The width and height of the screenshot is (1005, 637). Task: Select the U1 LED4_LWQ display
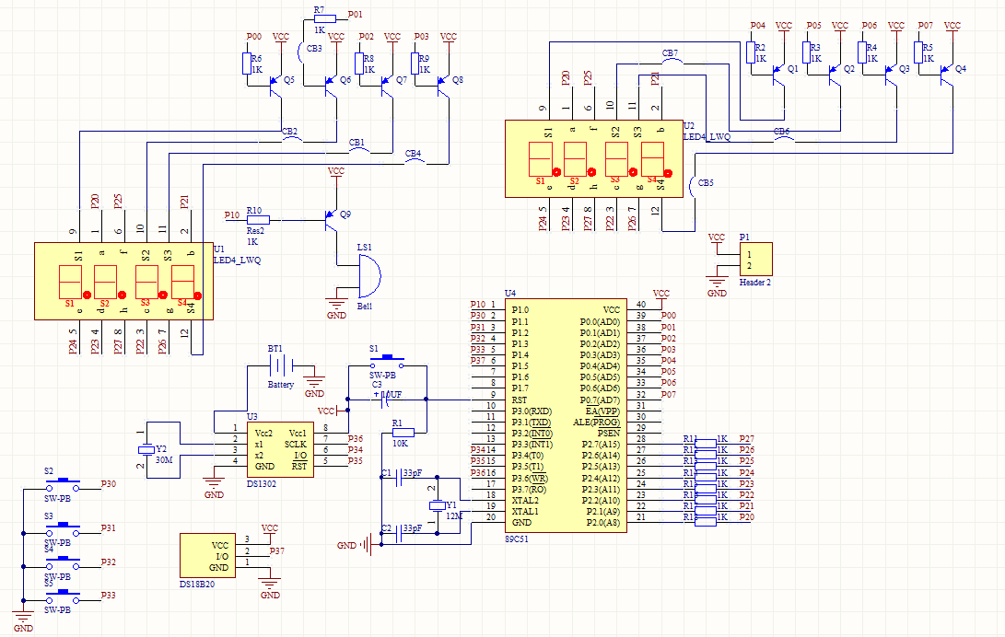click(123, 281)
